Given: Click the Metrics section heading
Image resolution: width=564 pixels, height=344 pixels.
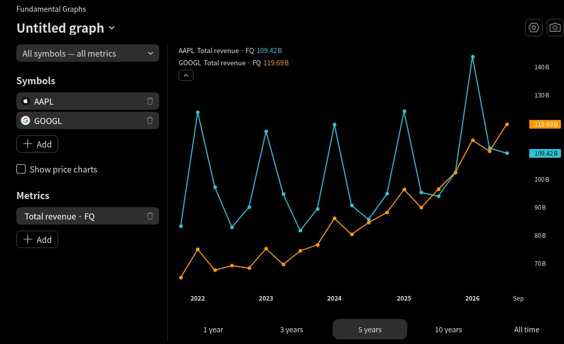Looking at the screenshot, I should 33,195.
